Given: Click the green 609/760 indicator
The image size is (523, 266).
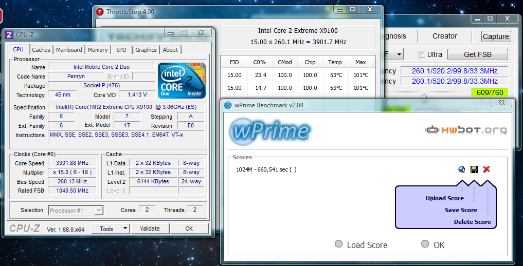Looking at the screenshot, I should click(x=490, y=92).
